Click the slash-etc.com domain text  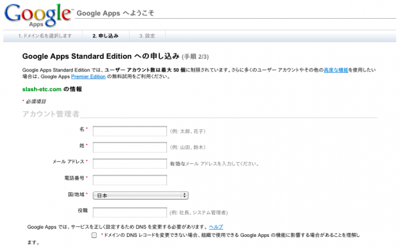pyautogui.click(x=41, y=89)
